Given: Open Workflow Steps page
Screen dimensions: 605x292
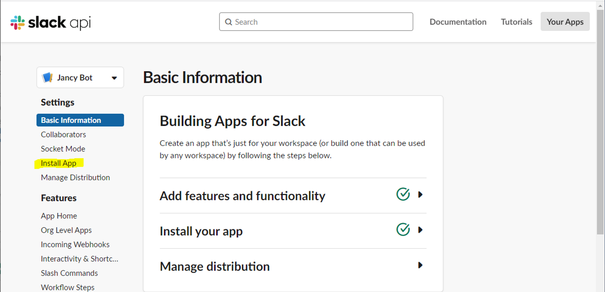Looking at the screenshot, I should (67, 287).
